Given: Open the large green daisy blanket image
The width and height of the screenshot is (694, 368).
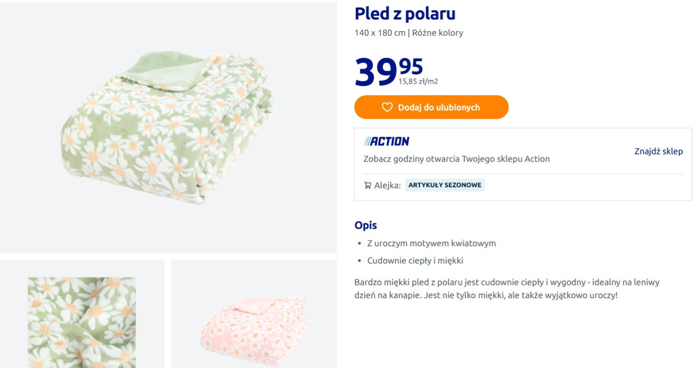Looking at the screenshot, I should (x=168, y=127).
